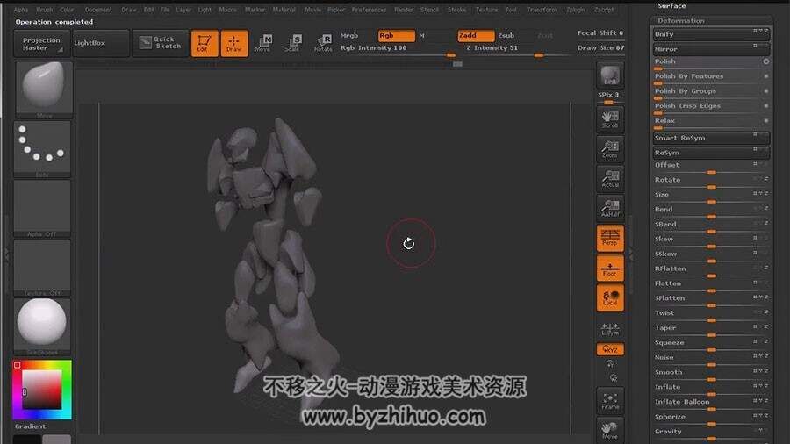
Task: Select the Rotate transform tool
Action: click(323, 43)
